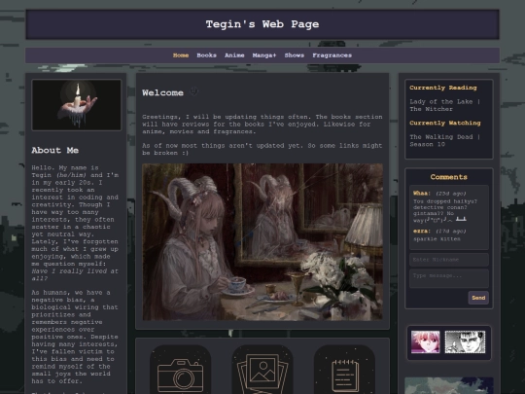Open the Anime page
Image resolution: width=525 pixels, height=394 pixels.
point(234,55)
